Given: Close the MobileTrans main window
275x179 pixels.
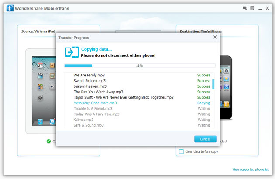Looking at the screenshot, I should point(268,8).
